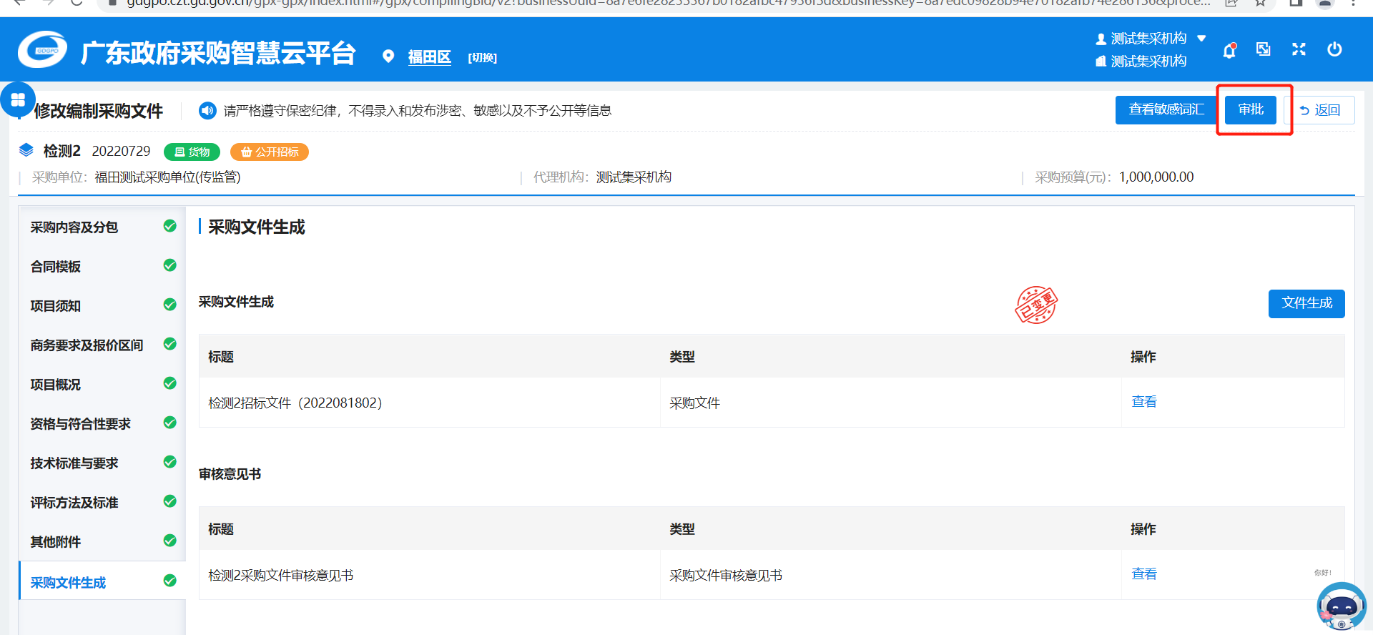The height and width of the screenshot is (635, 1373).
Task: Select 采购内容及分包 in the sidebar
Action: pyautogui.click(x=74, y=227)
